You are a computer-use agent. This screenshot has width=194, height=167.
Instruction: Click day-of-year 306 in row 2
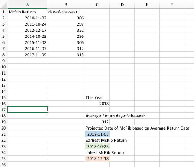[x=66, y=18]
